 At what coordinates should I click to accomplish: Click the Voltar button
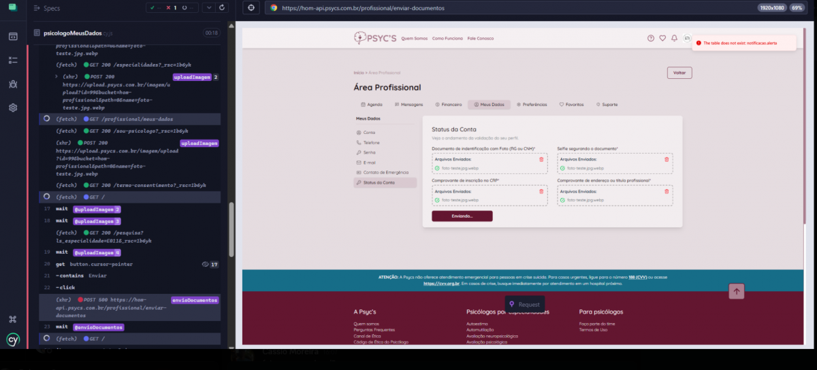coord(679,73)
